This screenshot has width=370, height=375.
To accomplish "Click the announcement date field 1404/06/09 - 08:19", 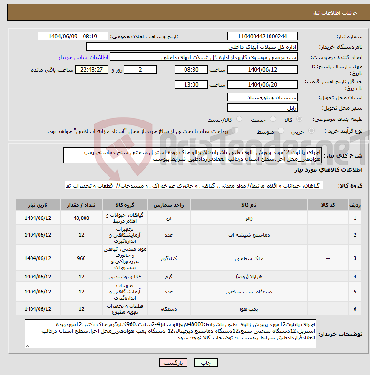I will [73, 37].
